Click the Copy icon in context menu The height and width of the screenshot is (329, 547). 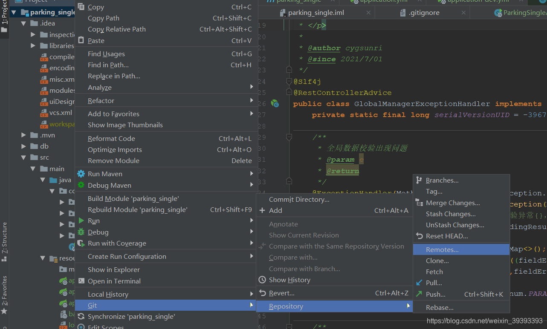pyautogui.click(x=81, y=7)
